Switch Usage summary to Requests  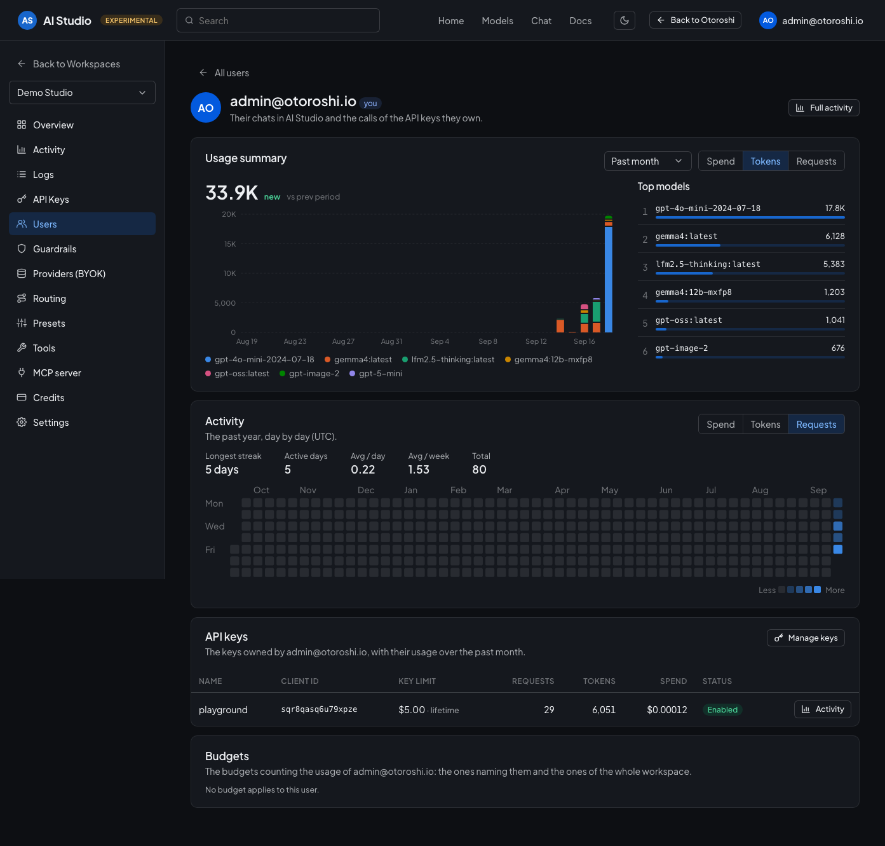tap(816, 161)
